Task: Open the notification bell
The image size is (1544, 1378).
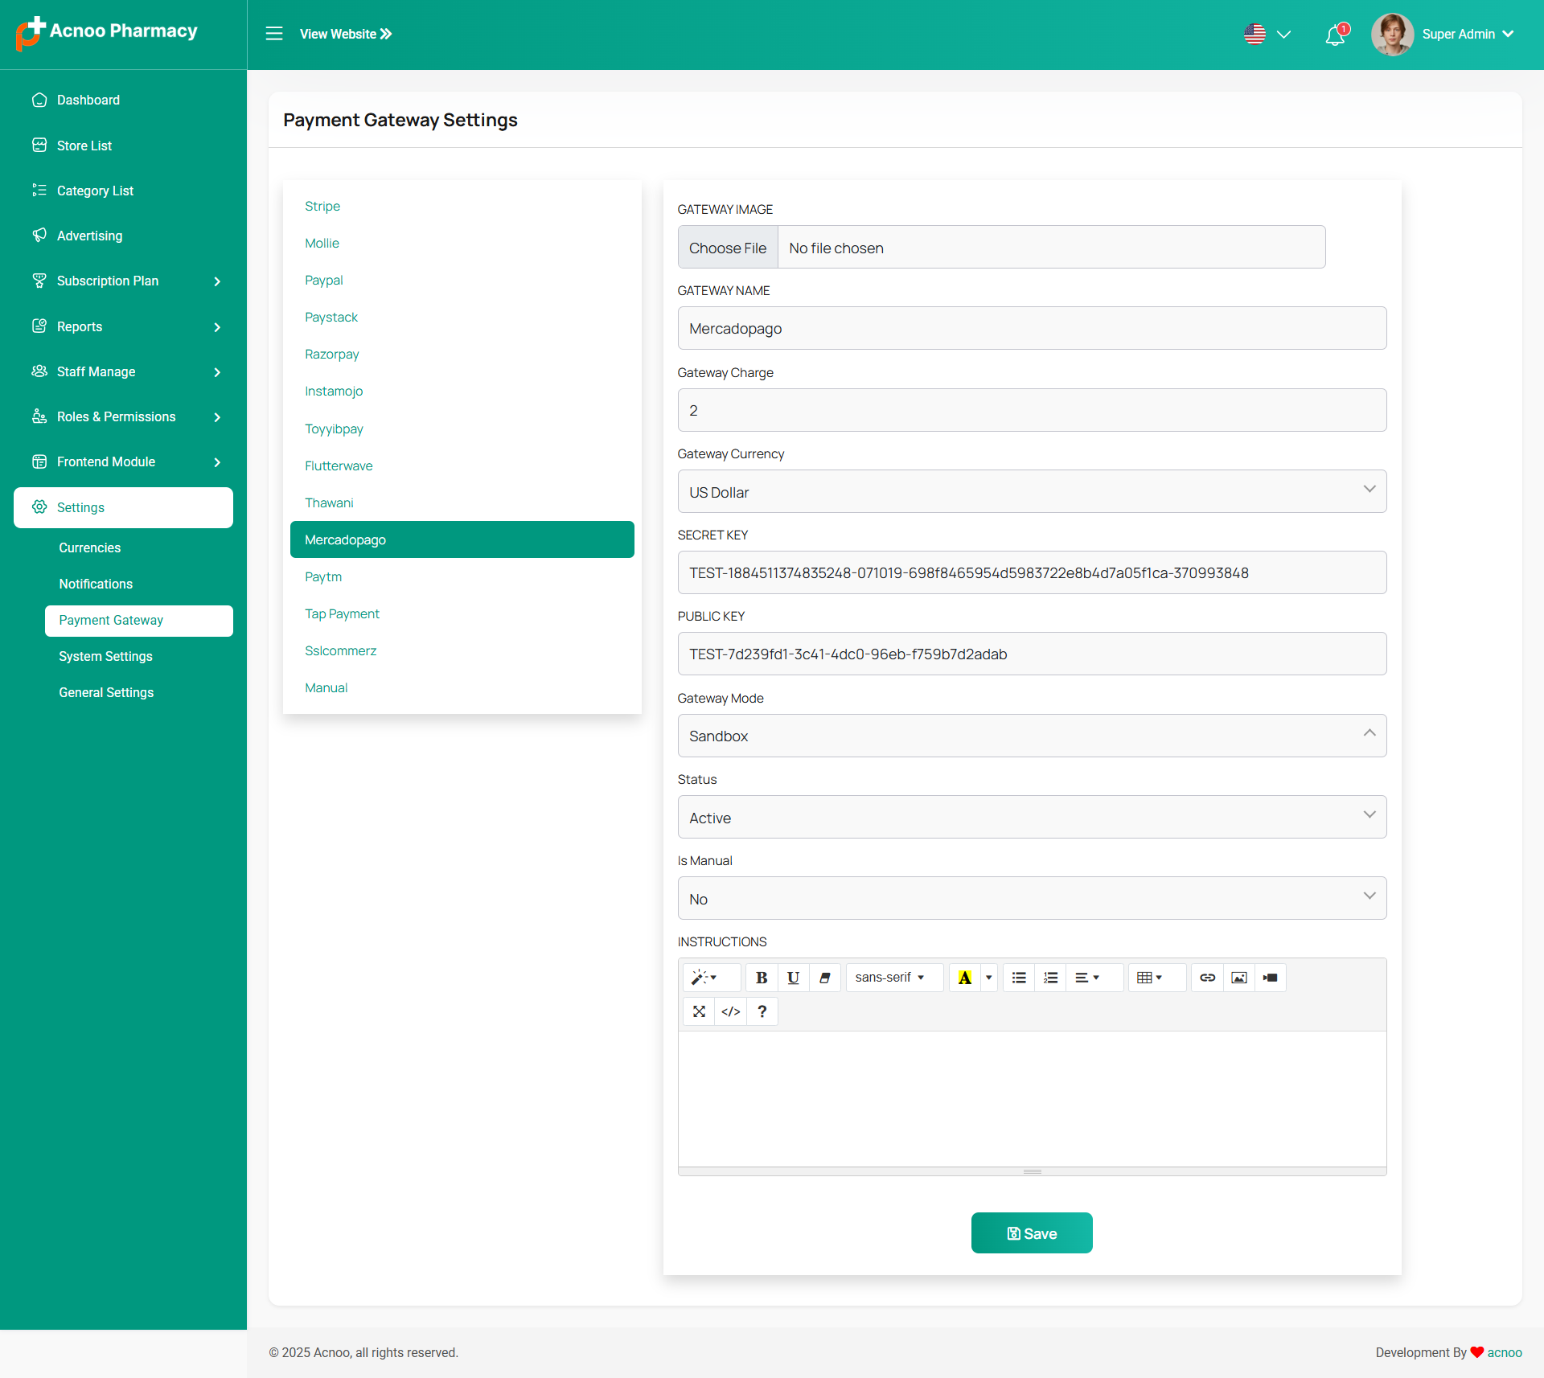Action: pyautogui.click(x=1335, y=35)
